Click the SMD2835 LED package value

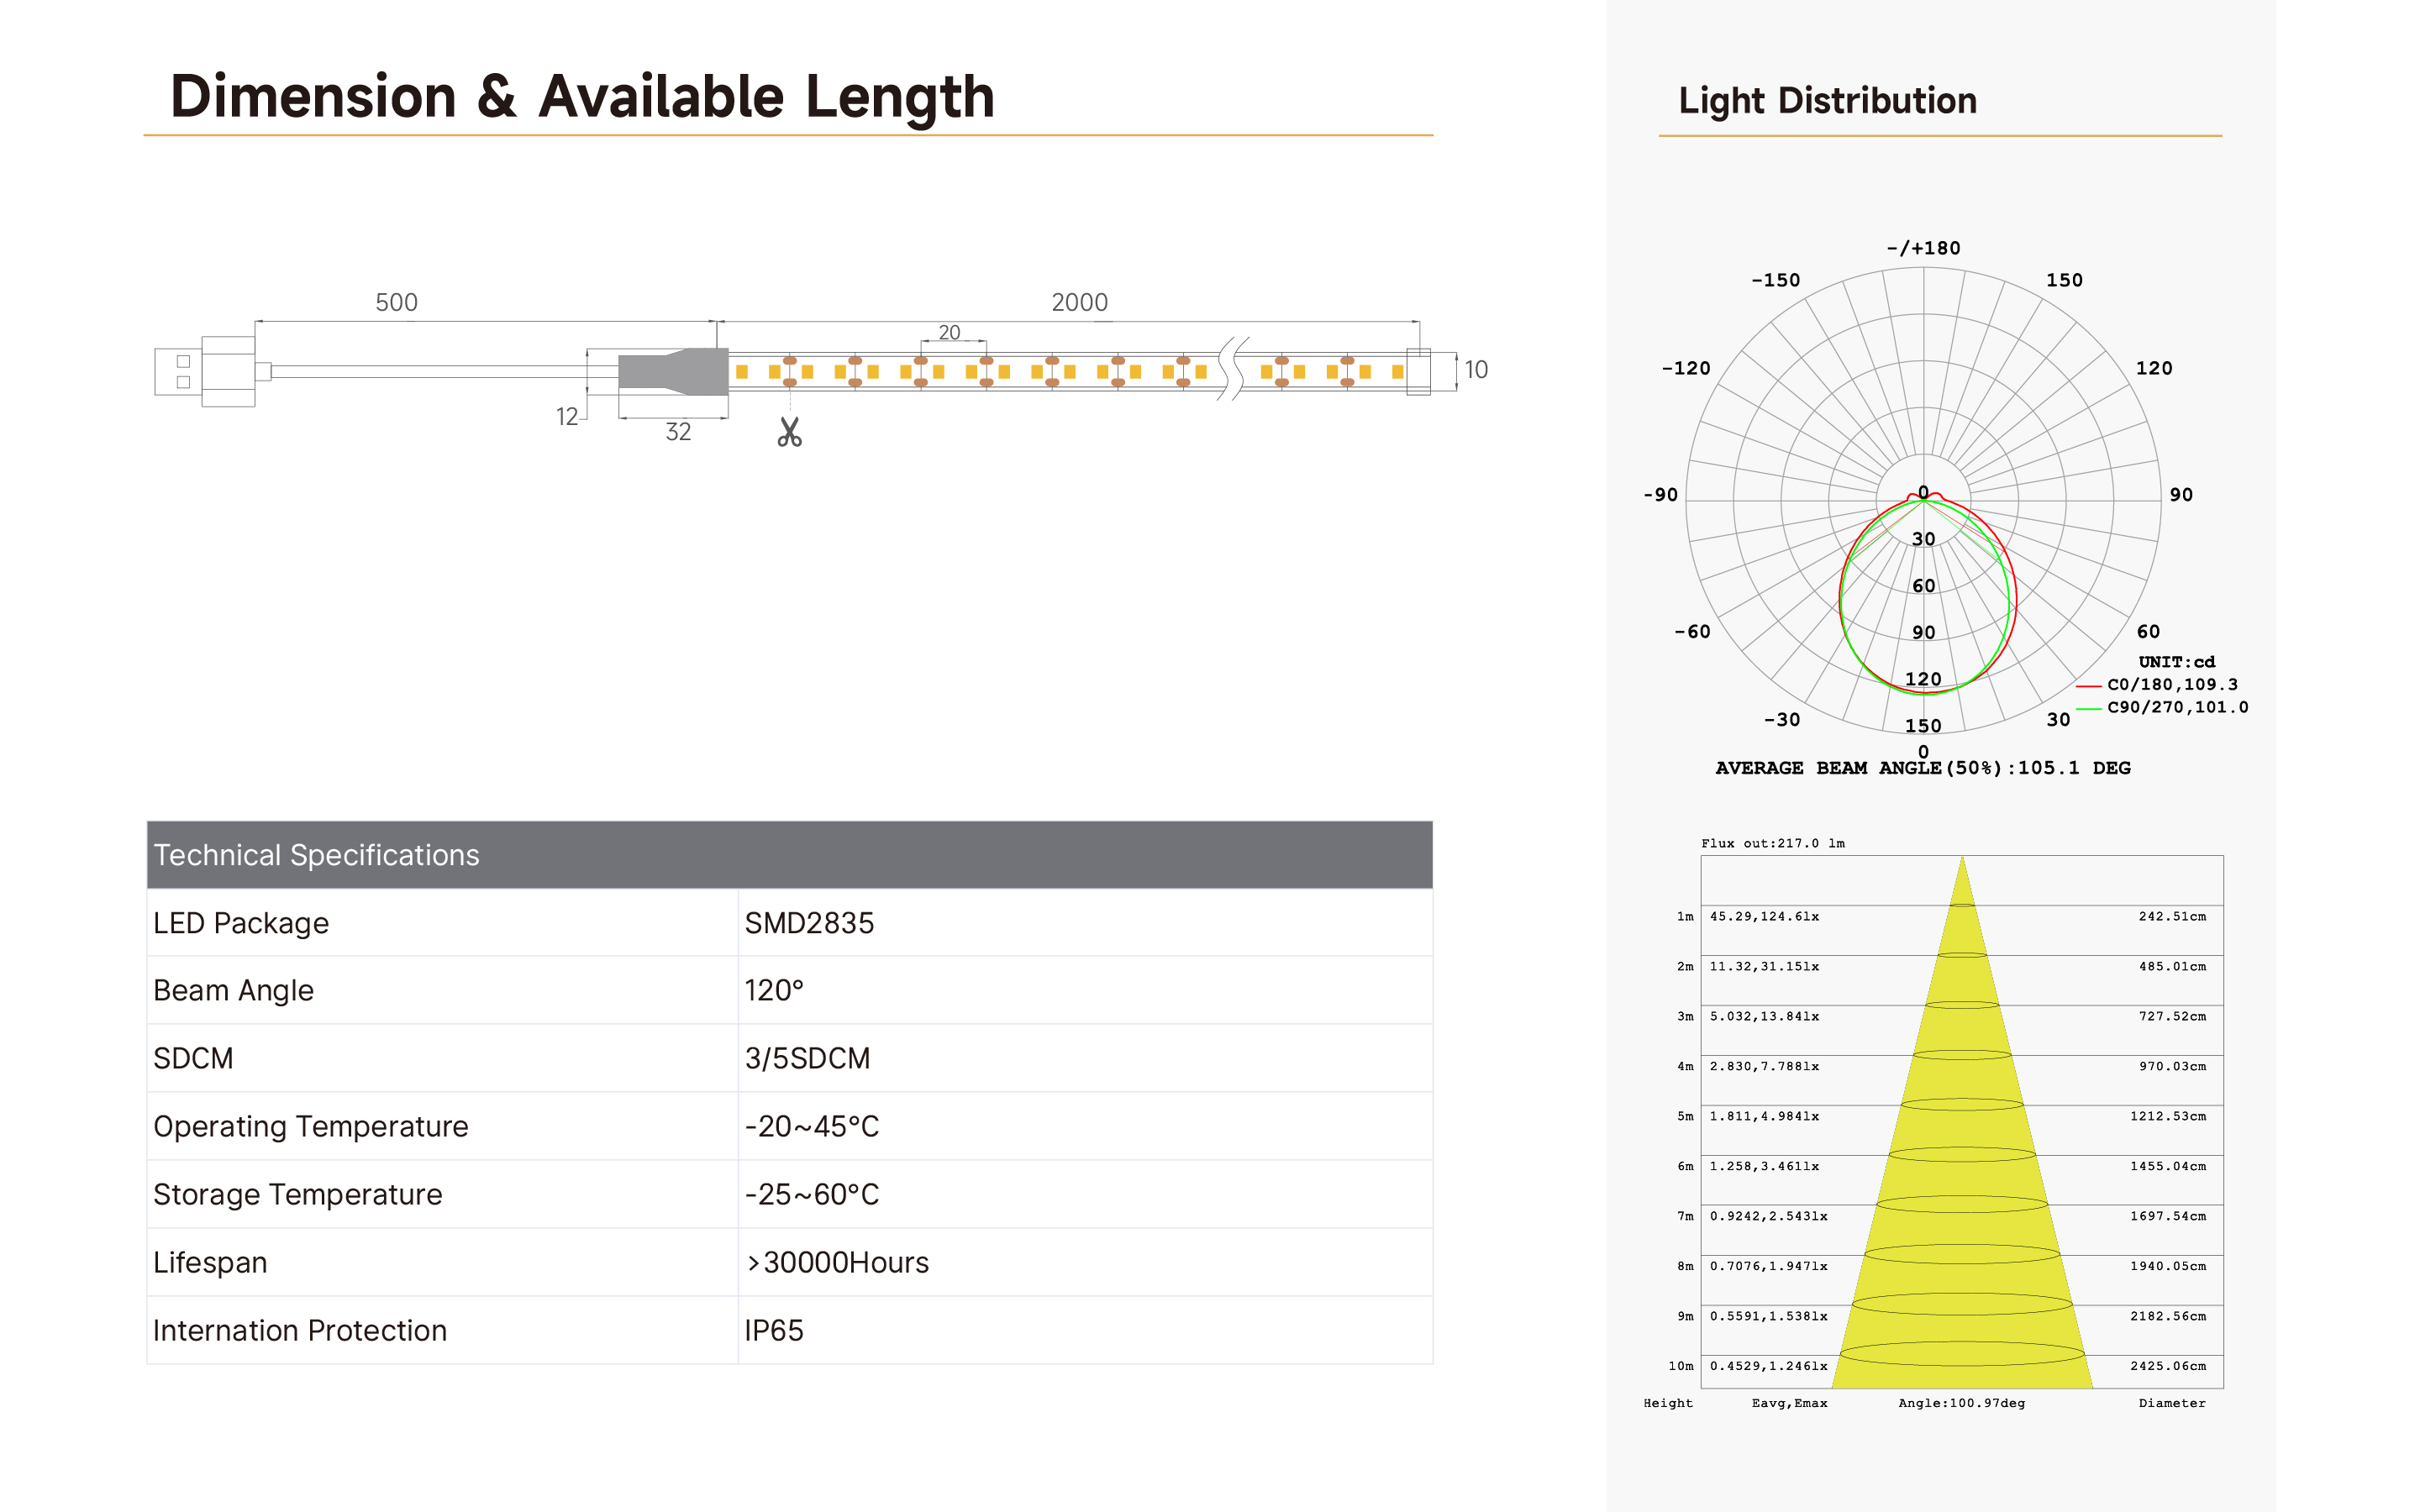click(809, 923)
